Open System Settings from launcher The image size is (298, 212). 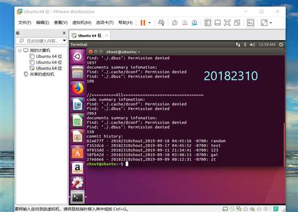click(77, 183)
